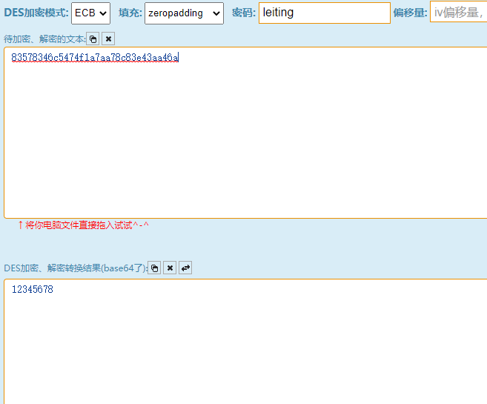Swap result and input with arrows icon
This screenshot has width=487, height=404.
[x=185, y=268]
